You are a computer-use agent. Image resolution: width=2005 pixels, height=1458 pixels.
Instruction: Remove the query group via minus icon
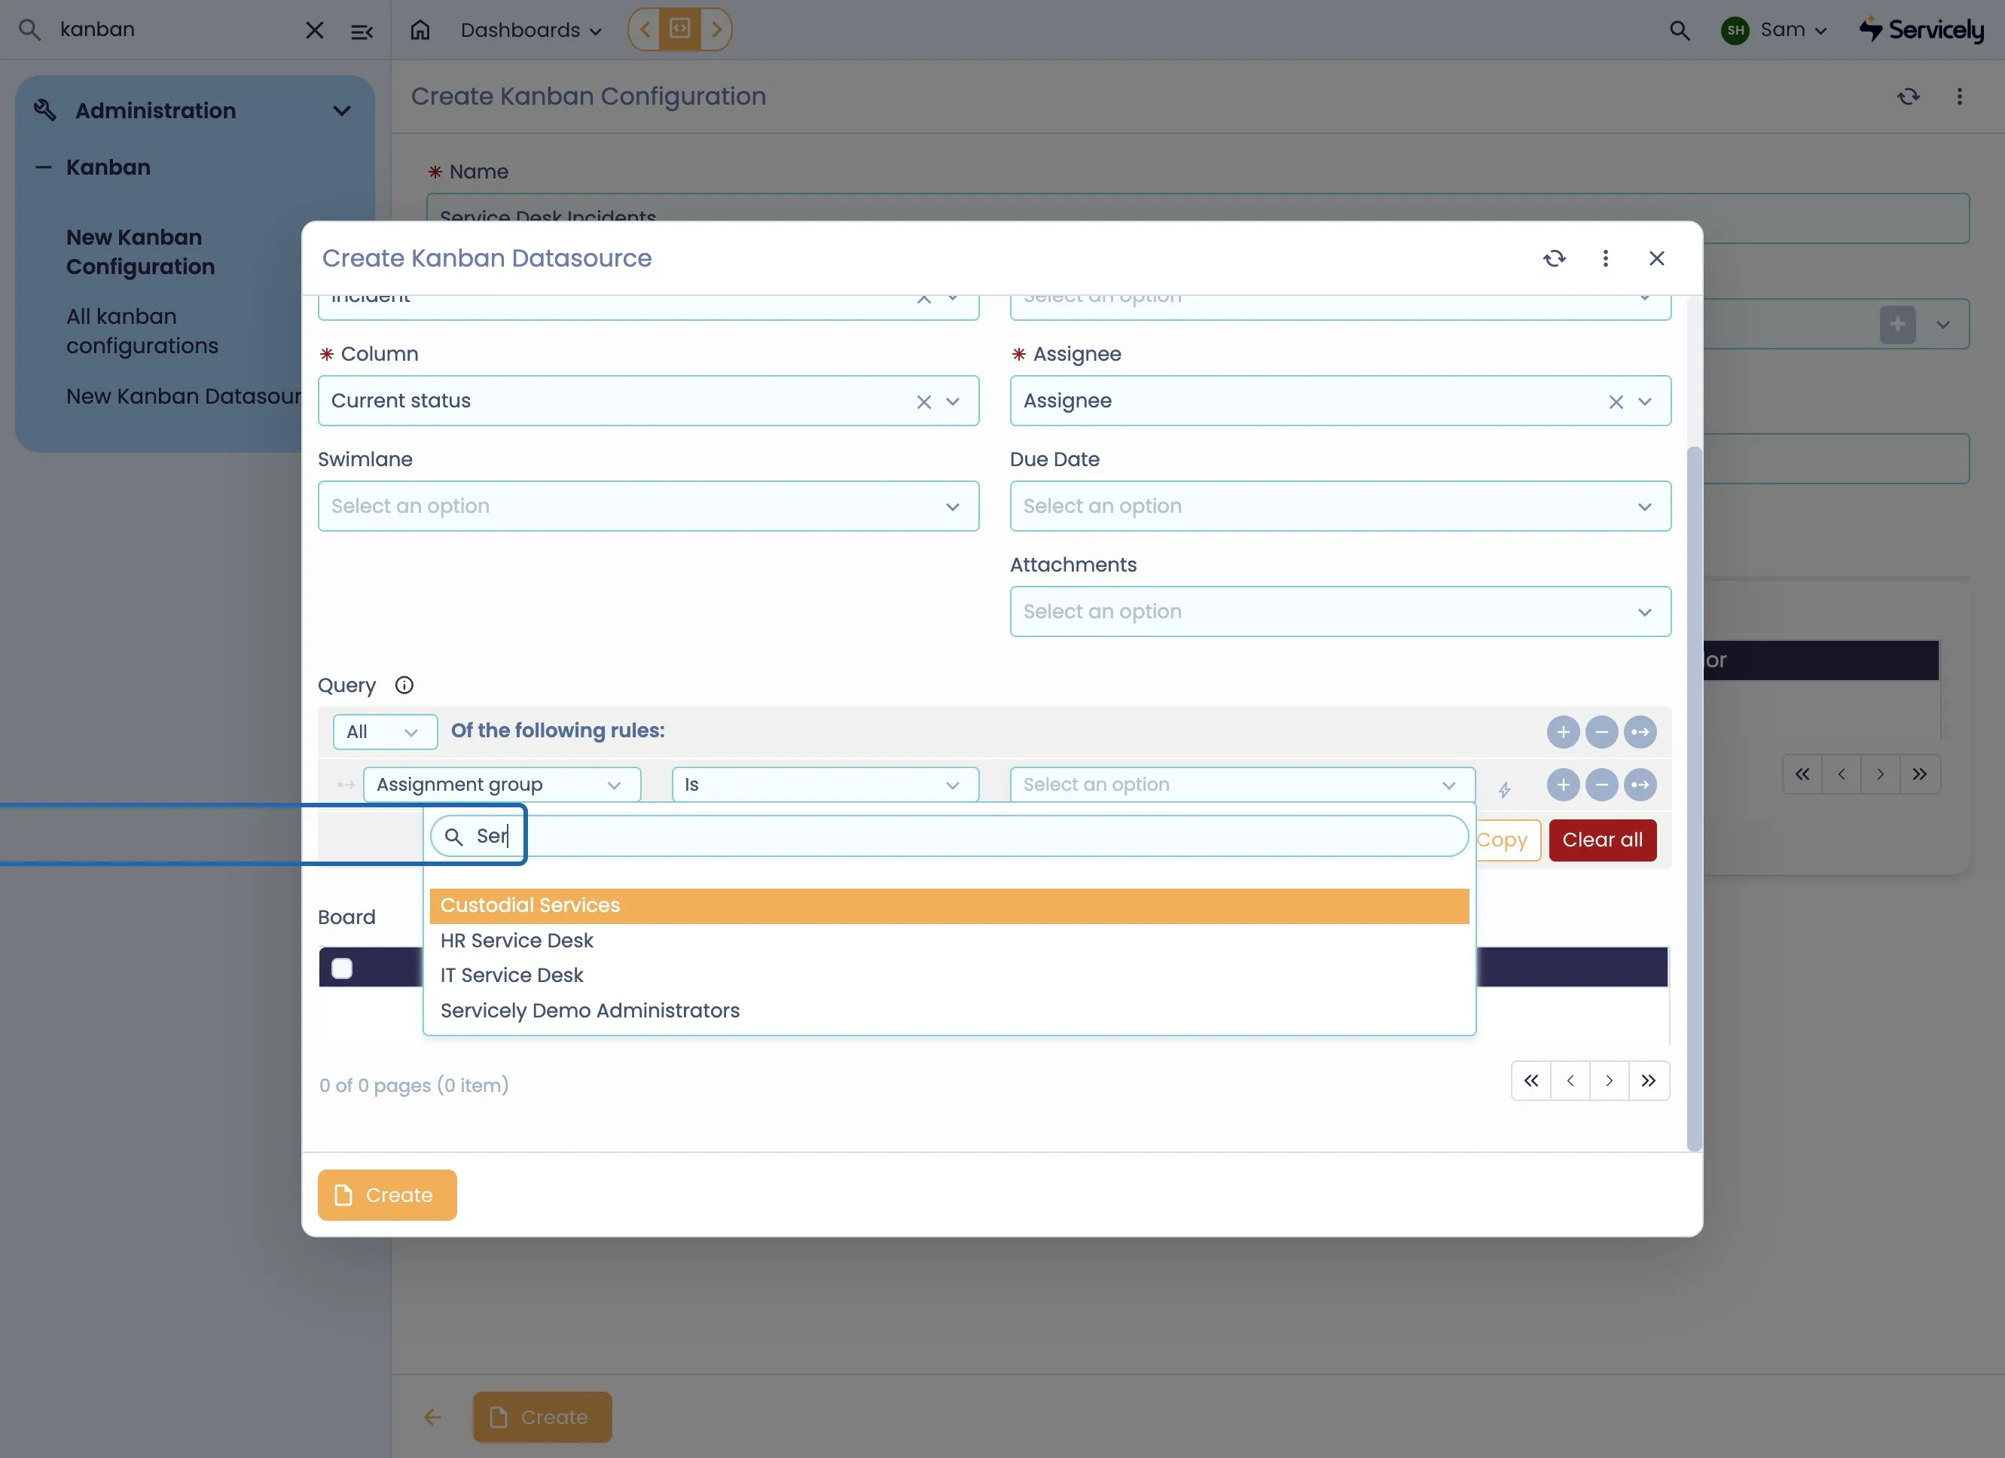(1601, 732)
